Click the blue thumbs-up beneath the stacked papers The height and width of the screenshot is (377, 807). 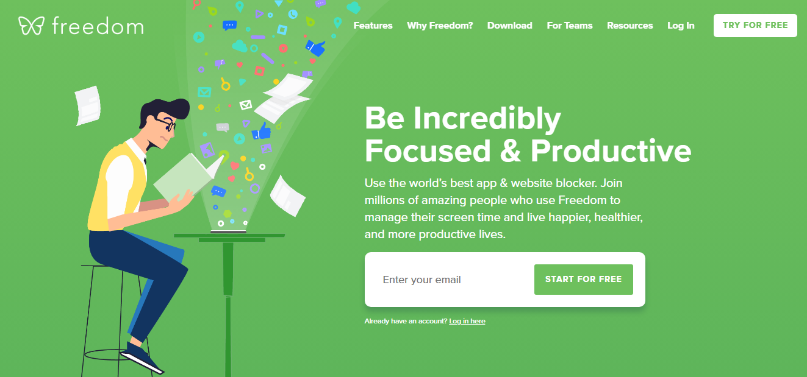[262, 130]
